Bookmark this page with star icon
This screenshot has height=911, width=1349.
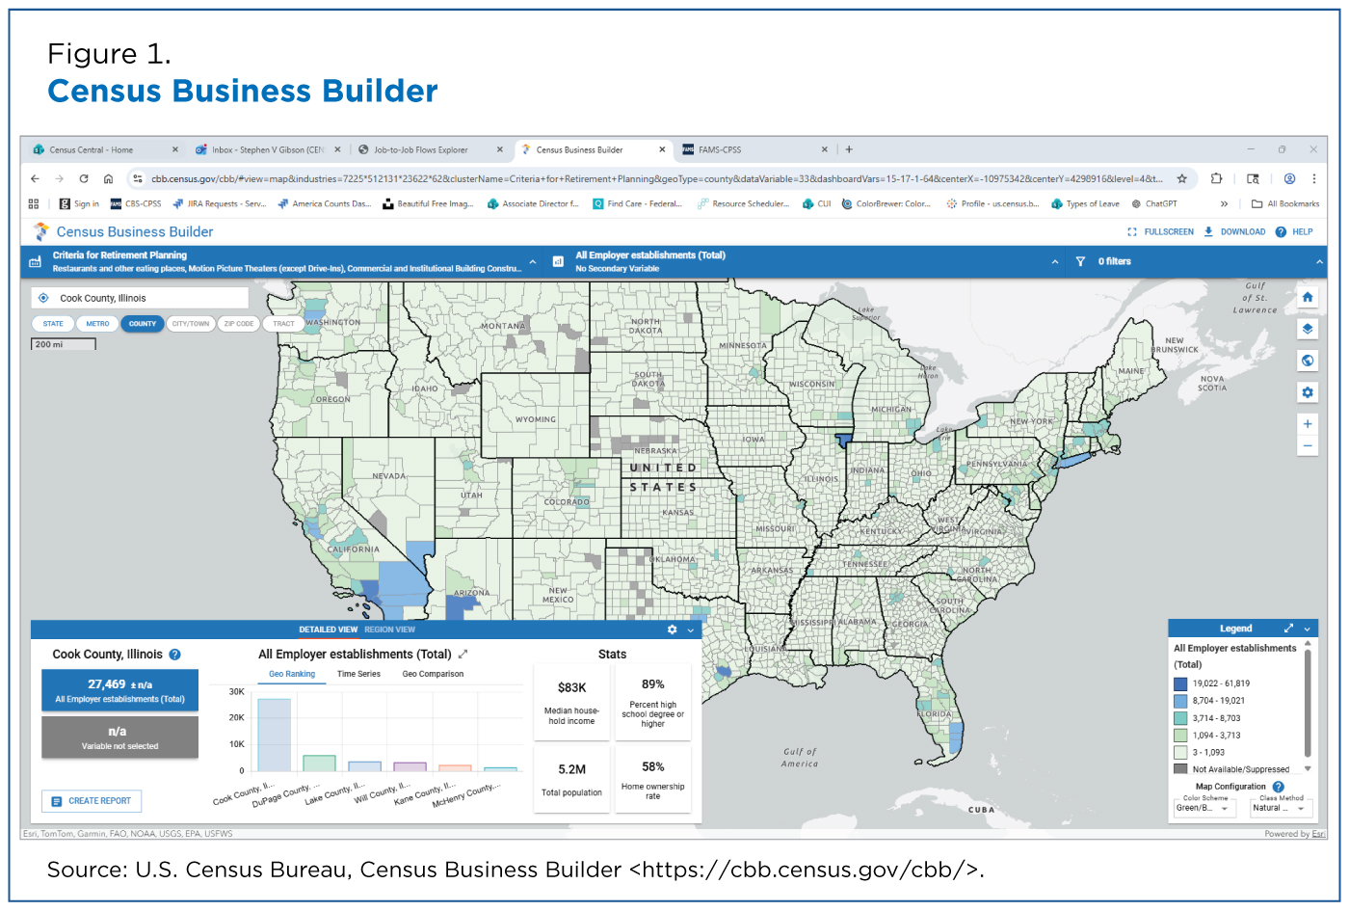(1182, 178)
